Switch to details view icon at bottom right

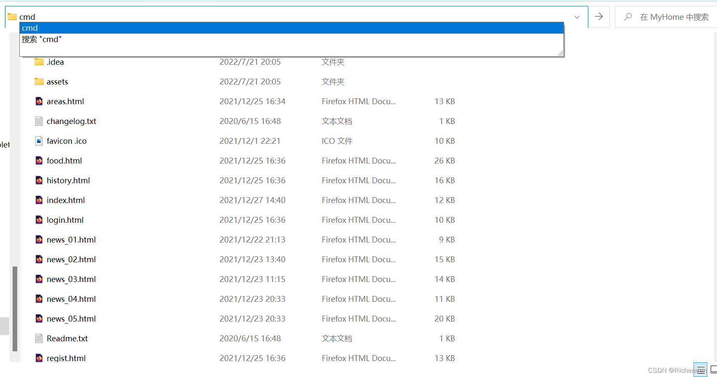point(700,369)
